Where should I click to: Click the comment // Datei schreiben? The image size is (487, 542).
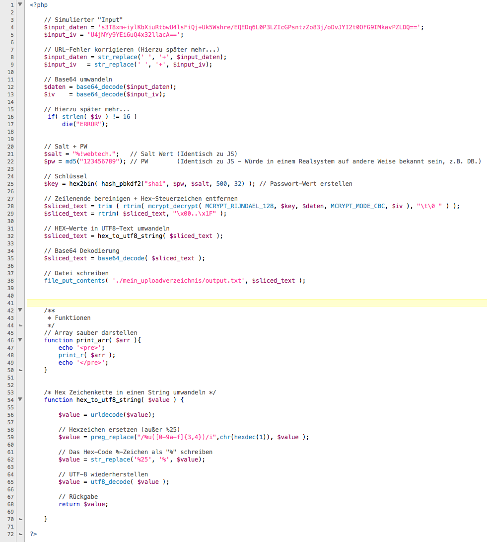[76, 273]
